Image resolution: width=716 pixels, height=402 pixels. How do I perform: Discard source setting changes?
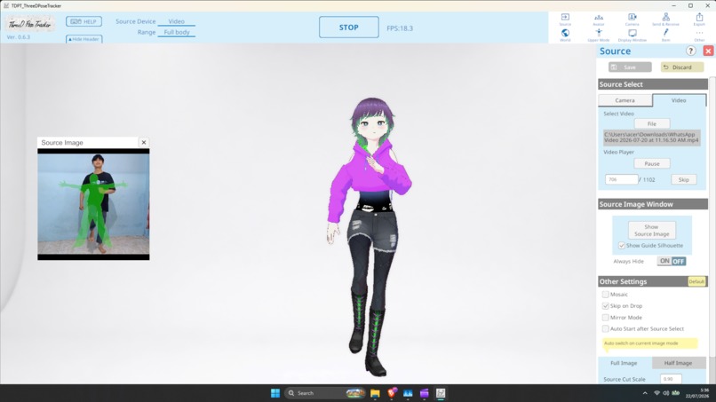681,67
